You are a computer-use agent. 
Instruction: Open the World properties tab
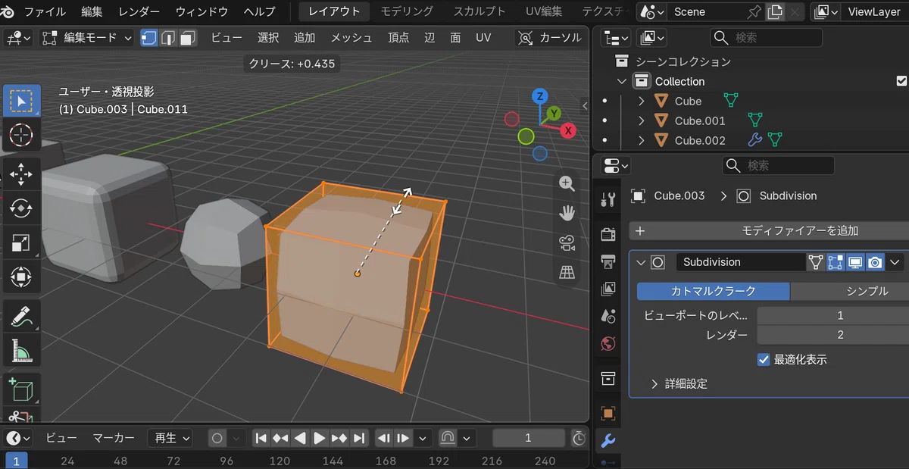(608, 343)
